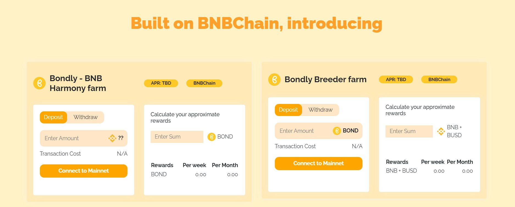Image resolution: width=515 pixels, height=207 pixels.
Task: Click the Bondly logo beside Breeder farm title
Action: tap(274, 80)
